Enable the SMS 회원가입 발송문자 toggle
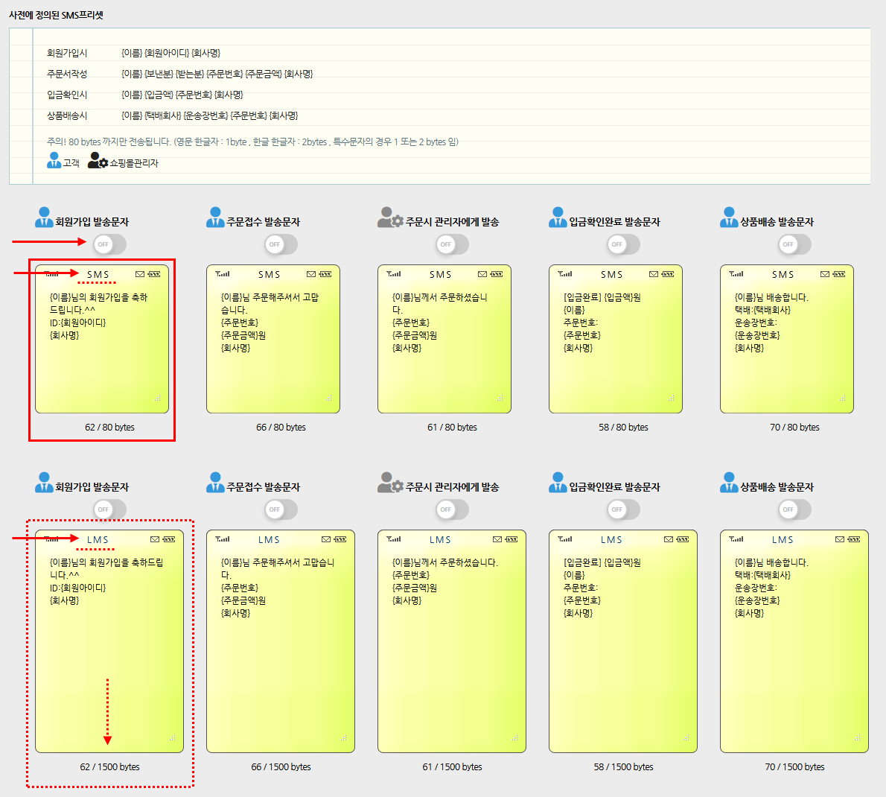886x797 pixels. 109,244
